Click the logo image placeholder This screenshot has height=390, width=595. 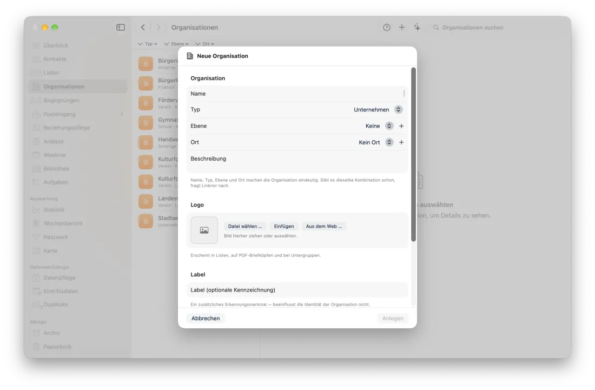coord(204,230)
